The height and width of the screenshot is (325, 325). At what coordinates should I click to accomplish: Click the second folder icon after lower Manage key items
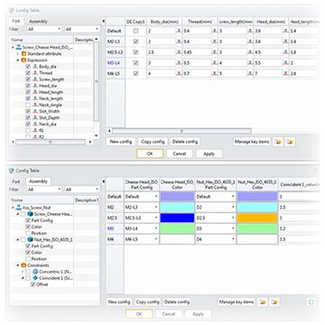[x=274, y=302]
